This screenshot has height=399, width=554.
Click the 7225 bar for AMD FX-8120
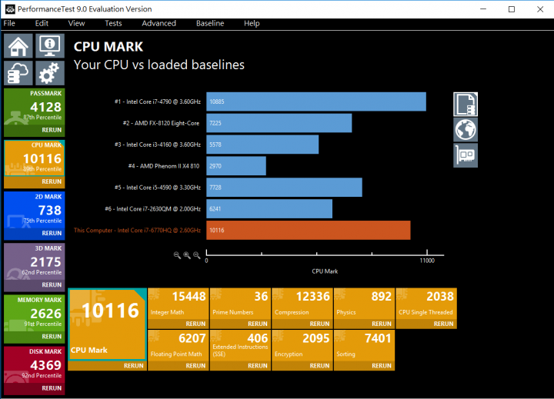coord(279,123)
